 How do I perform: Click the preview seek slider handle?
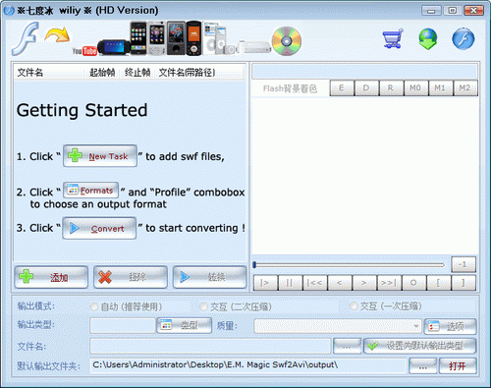(254, 264)
